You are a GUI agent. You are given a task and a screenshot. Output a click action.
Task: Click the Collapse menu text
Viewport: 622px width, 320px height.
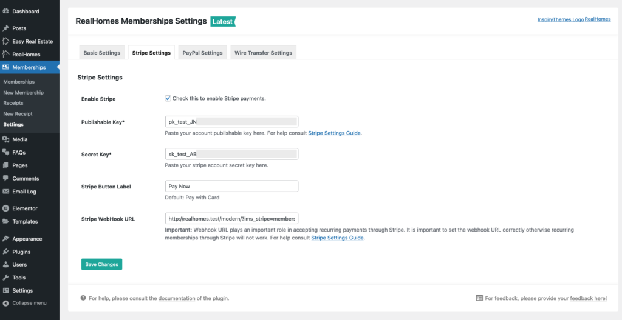(29, 303)
